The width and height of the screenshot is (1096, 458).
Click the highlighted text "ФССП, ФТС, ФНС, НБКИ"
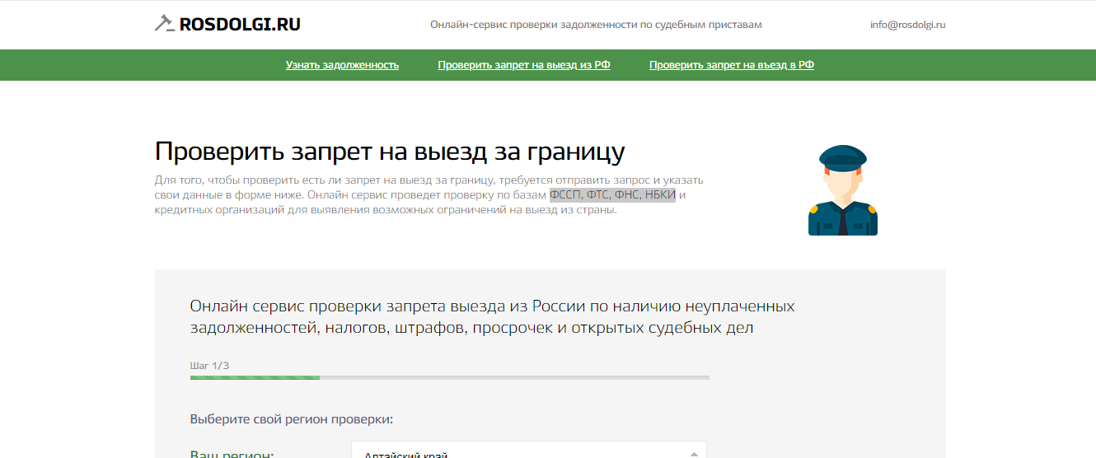pos(612,195)
